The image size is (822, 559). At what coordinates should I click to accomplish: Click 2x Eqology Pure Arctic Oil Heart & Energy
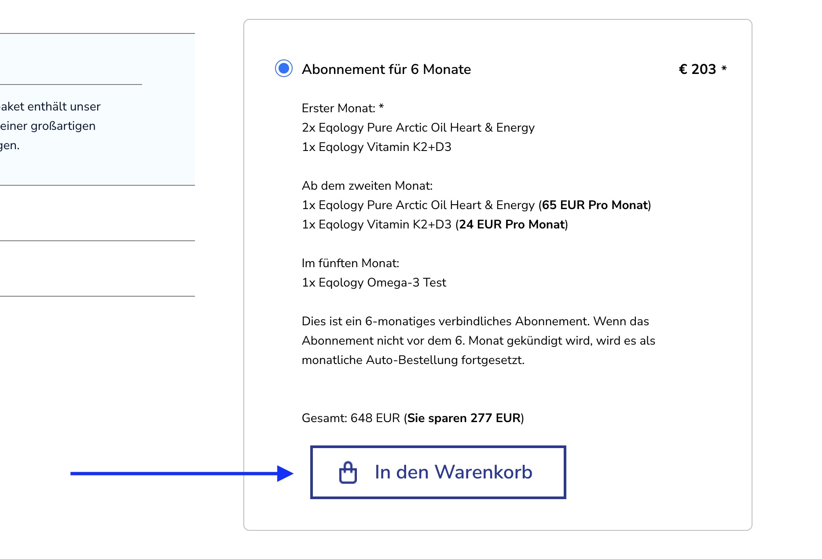click(x=418, y=128)
